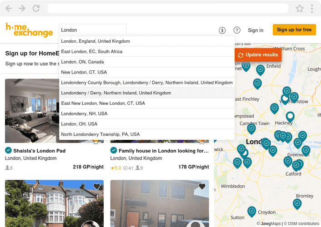Choose Londonderry County Borough suggestion

point(147,83)
